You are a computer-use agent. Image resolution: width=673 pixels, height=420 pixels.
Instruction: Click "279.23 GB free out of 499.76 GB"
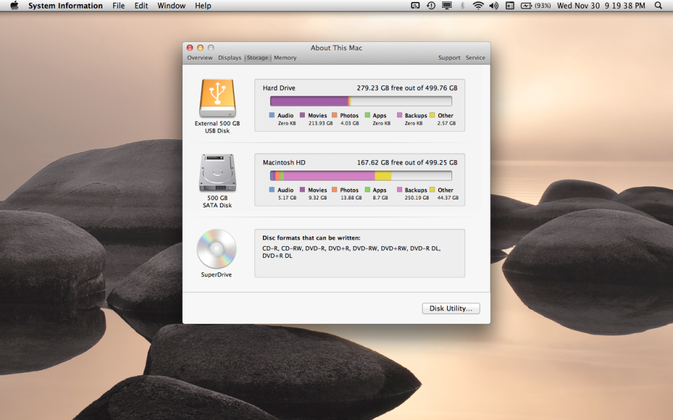[407, 88]
